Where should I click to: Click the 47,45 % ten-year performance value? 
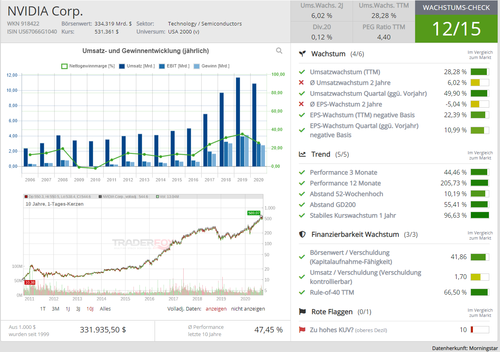click(x=269, y=330)
